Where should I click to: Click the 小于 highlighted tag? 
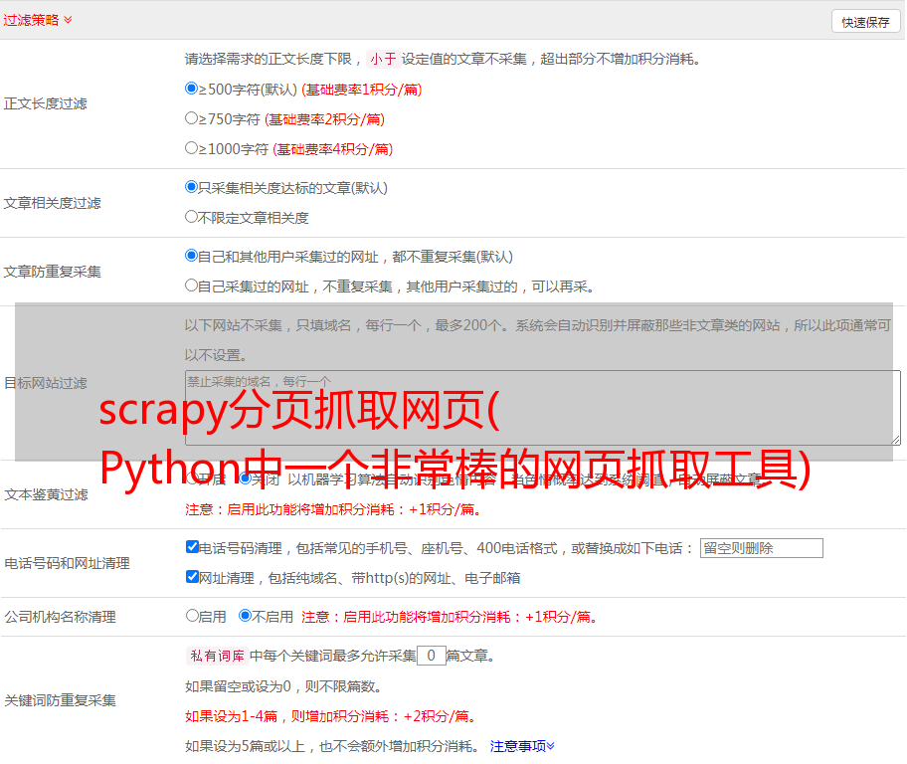pos(383,59)
